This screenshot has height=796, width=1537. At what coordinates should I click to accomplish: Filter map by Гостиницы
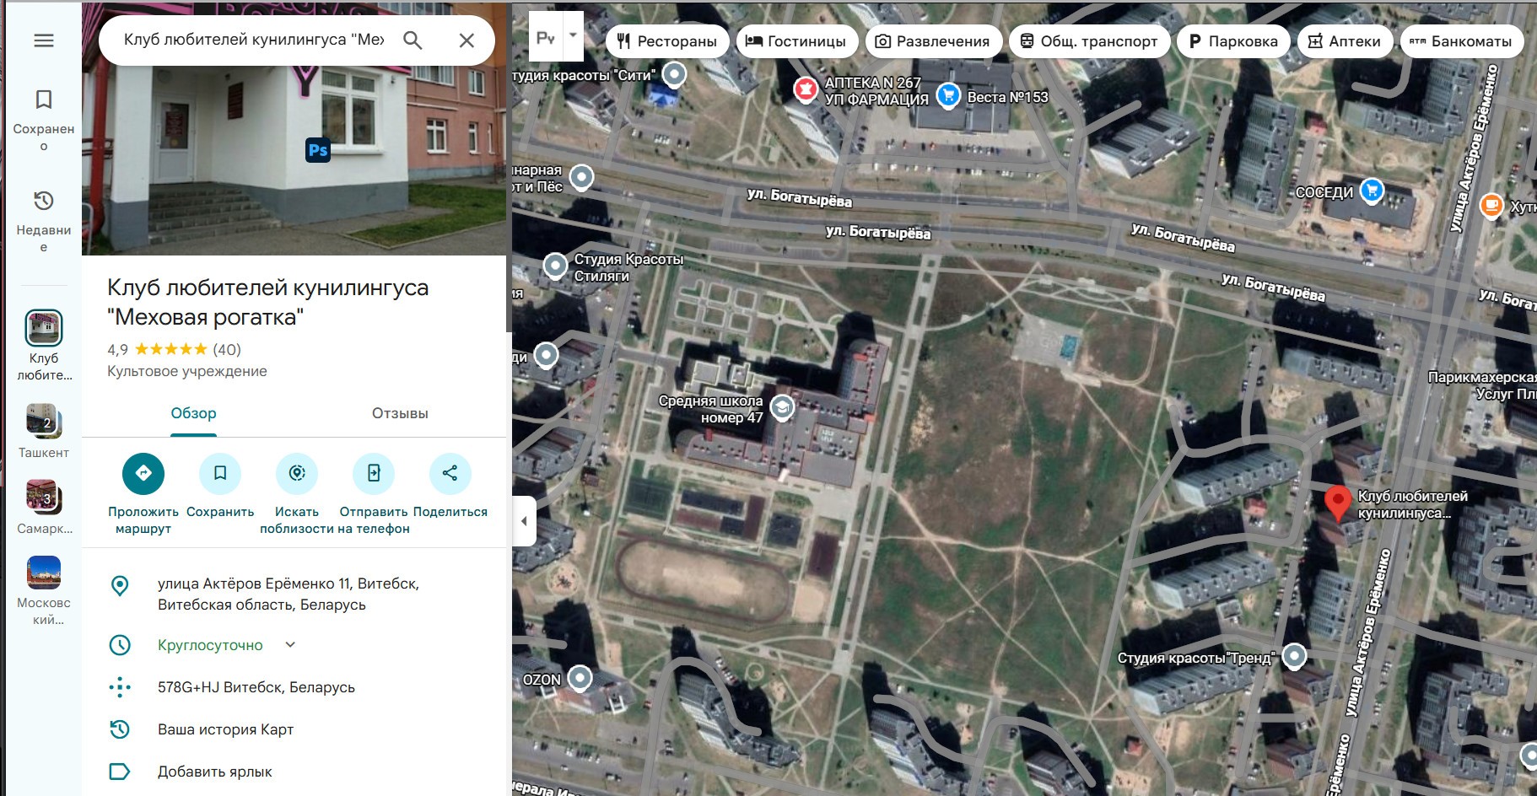pos(796,41)
